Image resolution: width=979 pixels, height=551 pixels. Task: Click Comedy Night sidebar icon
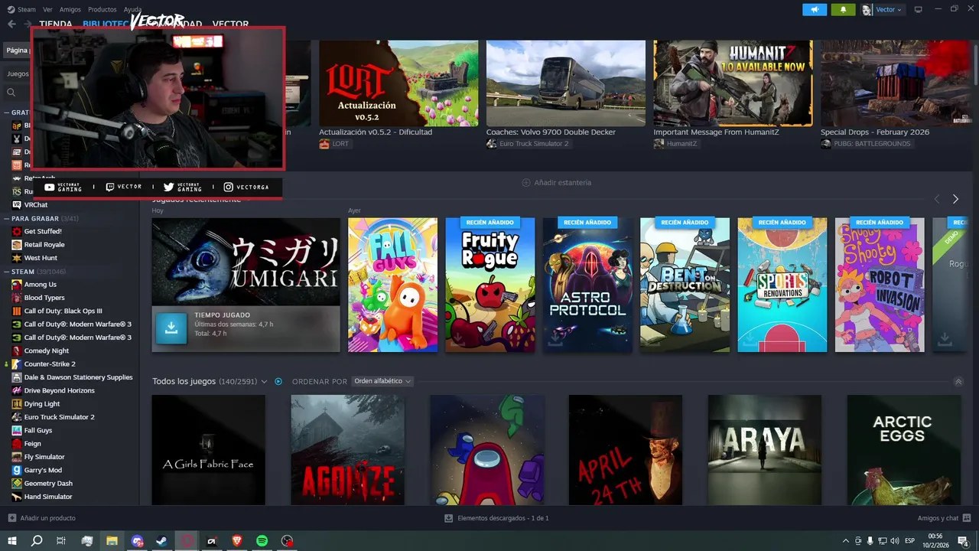17,351
